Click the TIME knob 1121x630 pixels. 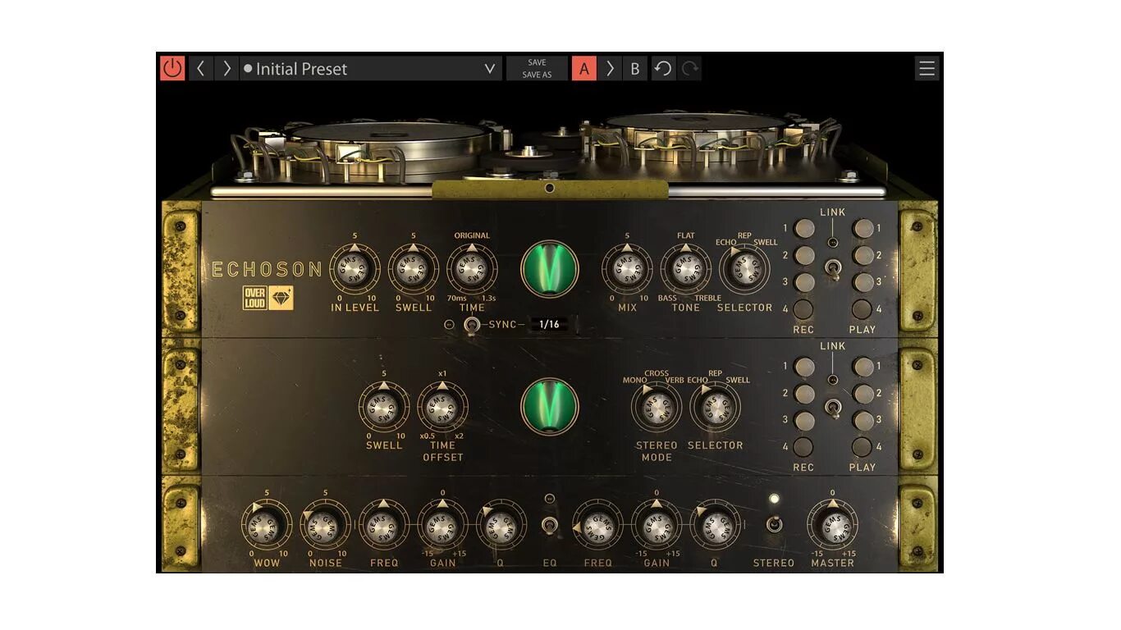pyautogui.click(x=472, y=269)
